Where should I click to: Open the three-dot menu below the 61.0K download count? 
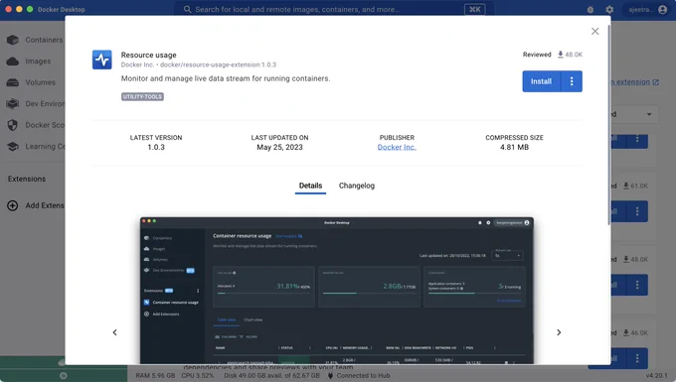click(637, 211)
